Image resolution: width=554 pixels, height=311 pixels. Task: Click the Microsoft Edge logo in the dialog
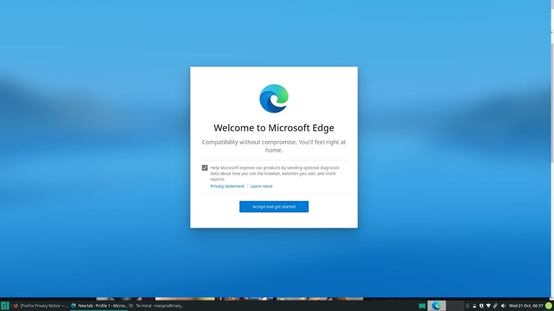pyautogui.click(x=274, y=98)
